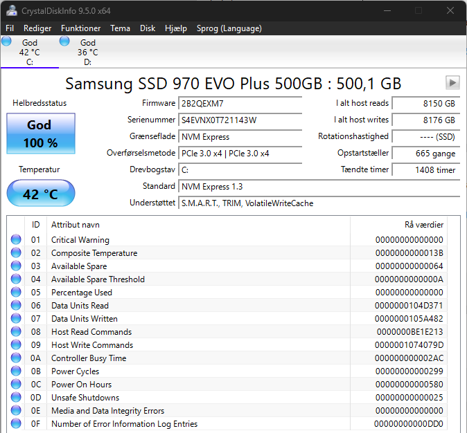Click status orb for Power Cycles row
Viewport: 467px width, 433px height.
coord(16,371)
